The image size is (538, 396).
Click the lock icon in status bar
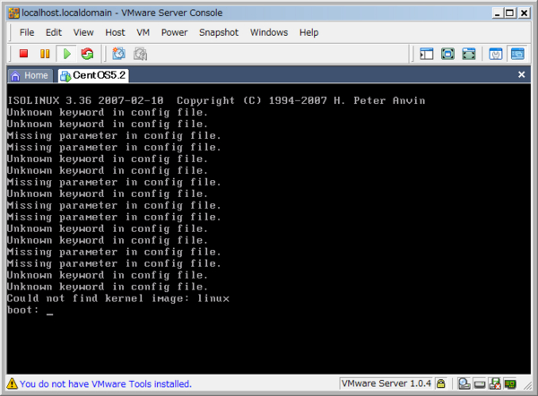441,383
